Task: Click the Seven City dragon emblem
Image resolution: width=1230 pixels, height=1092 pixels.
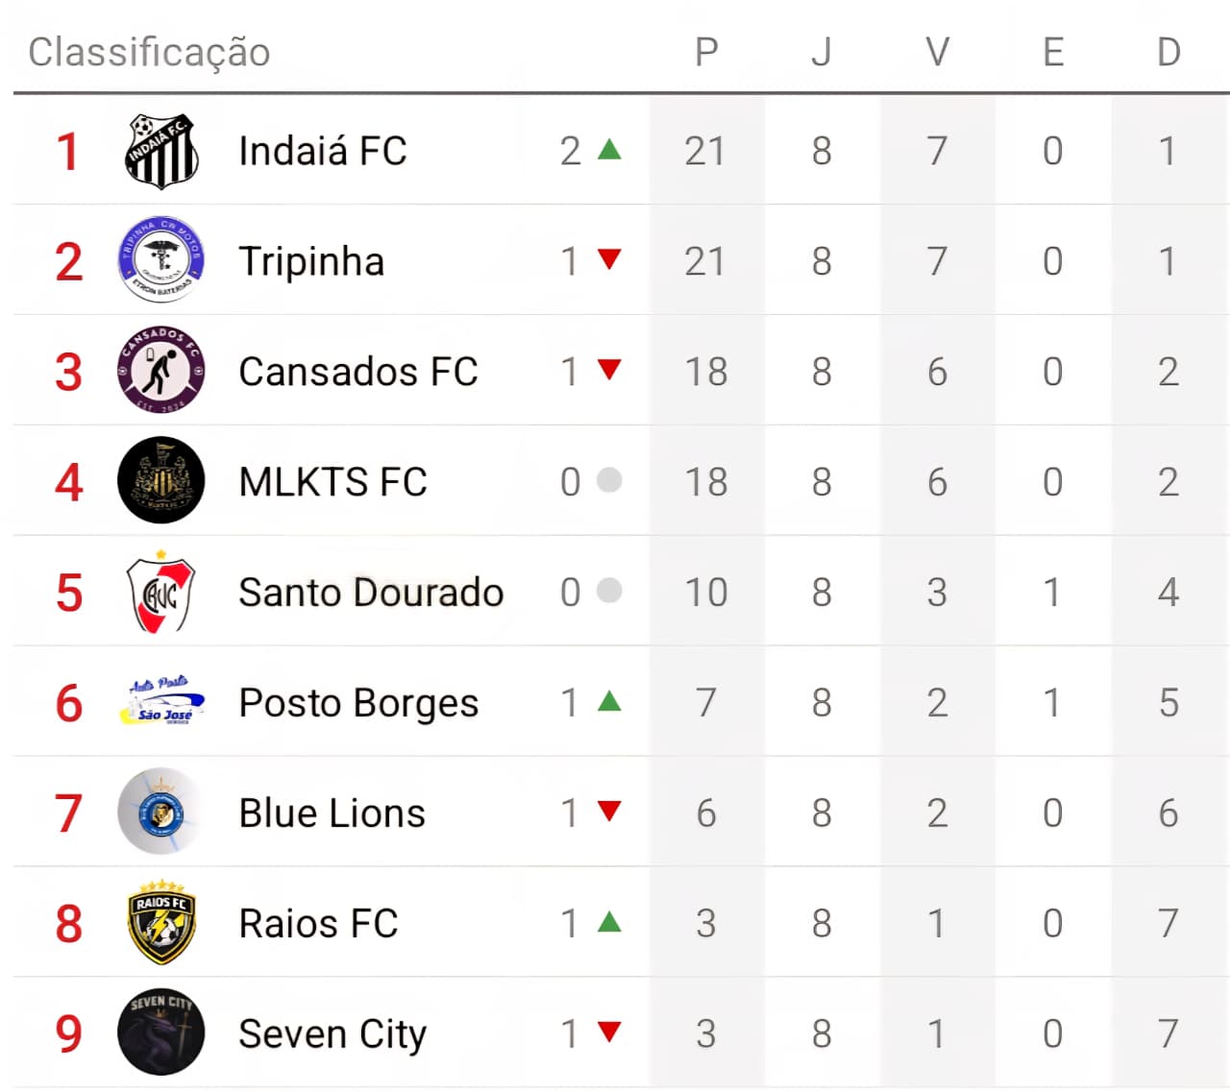Action: [161, 1032]
